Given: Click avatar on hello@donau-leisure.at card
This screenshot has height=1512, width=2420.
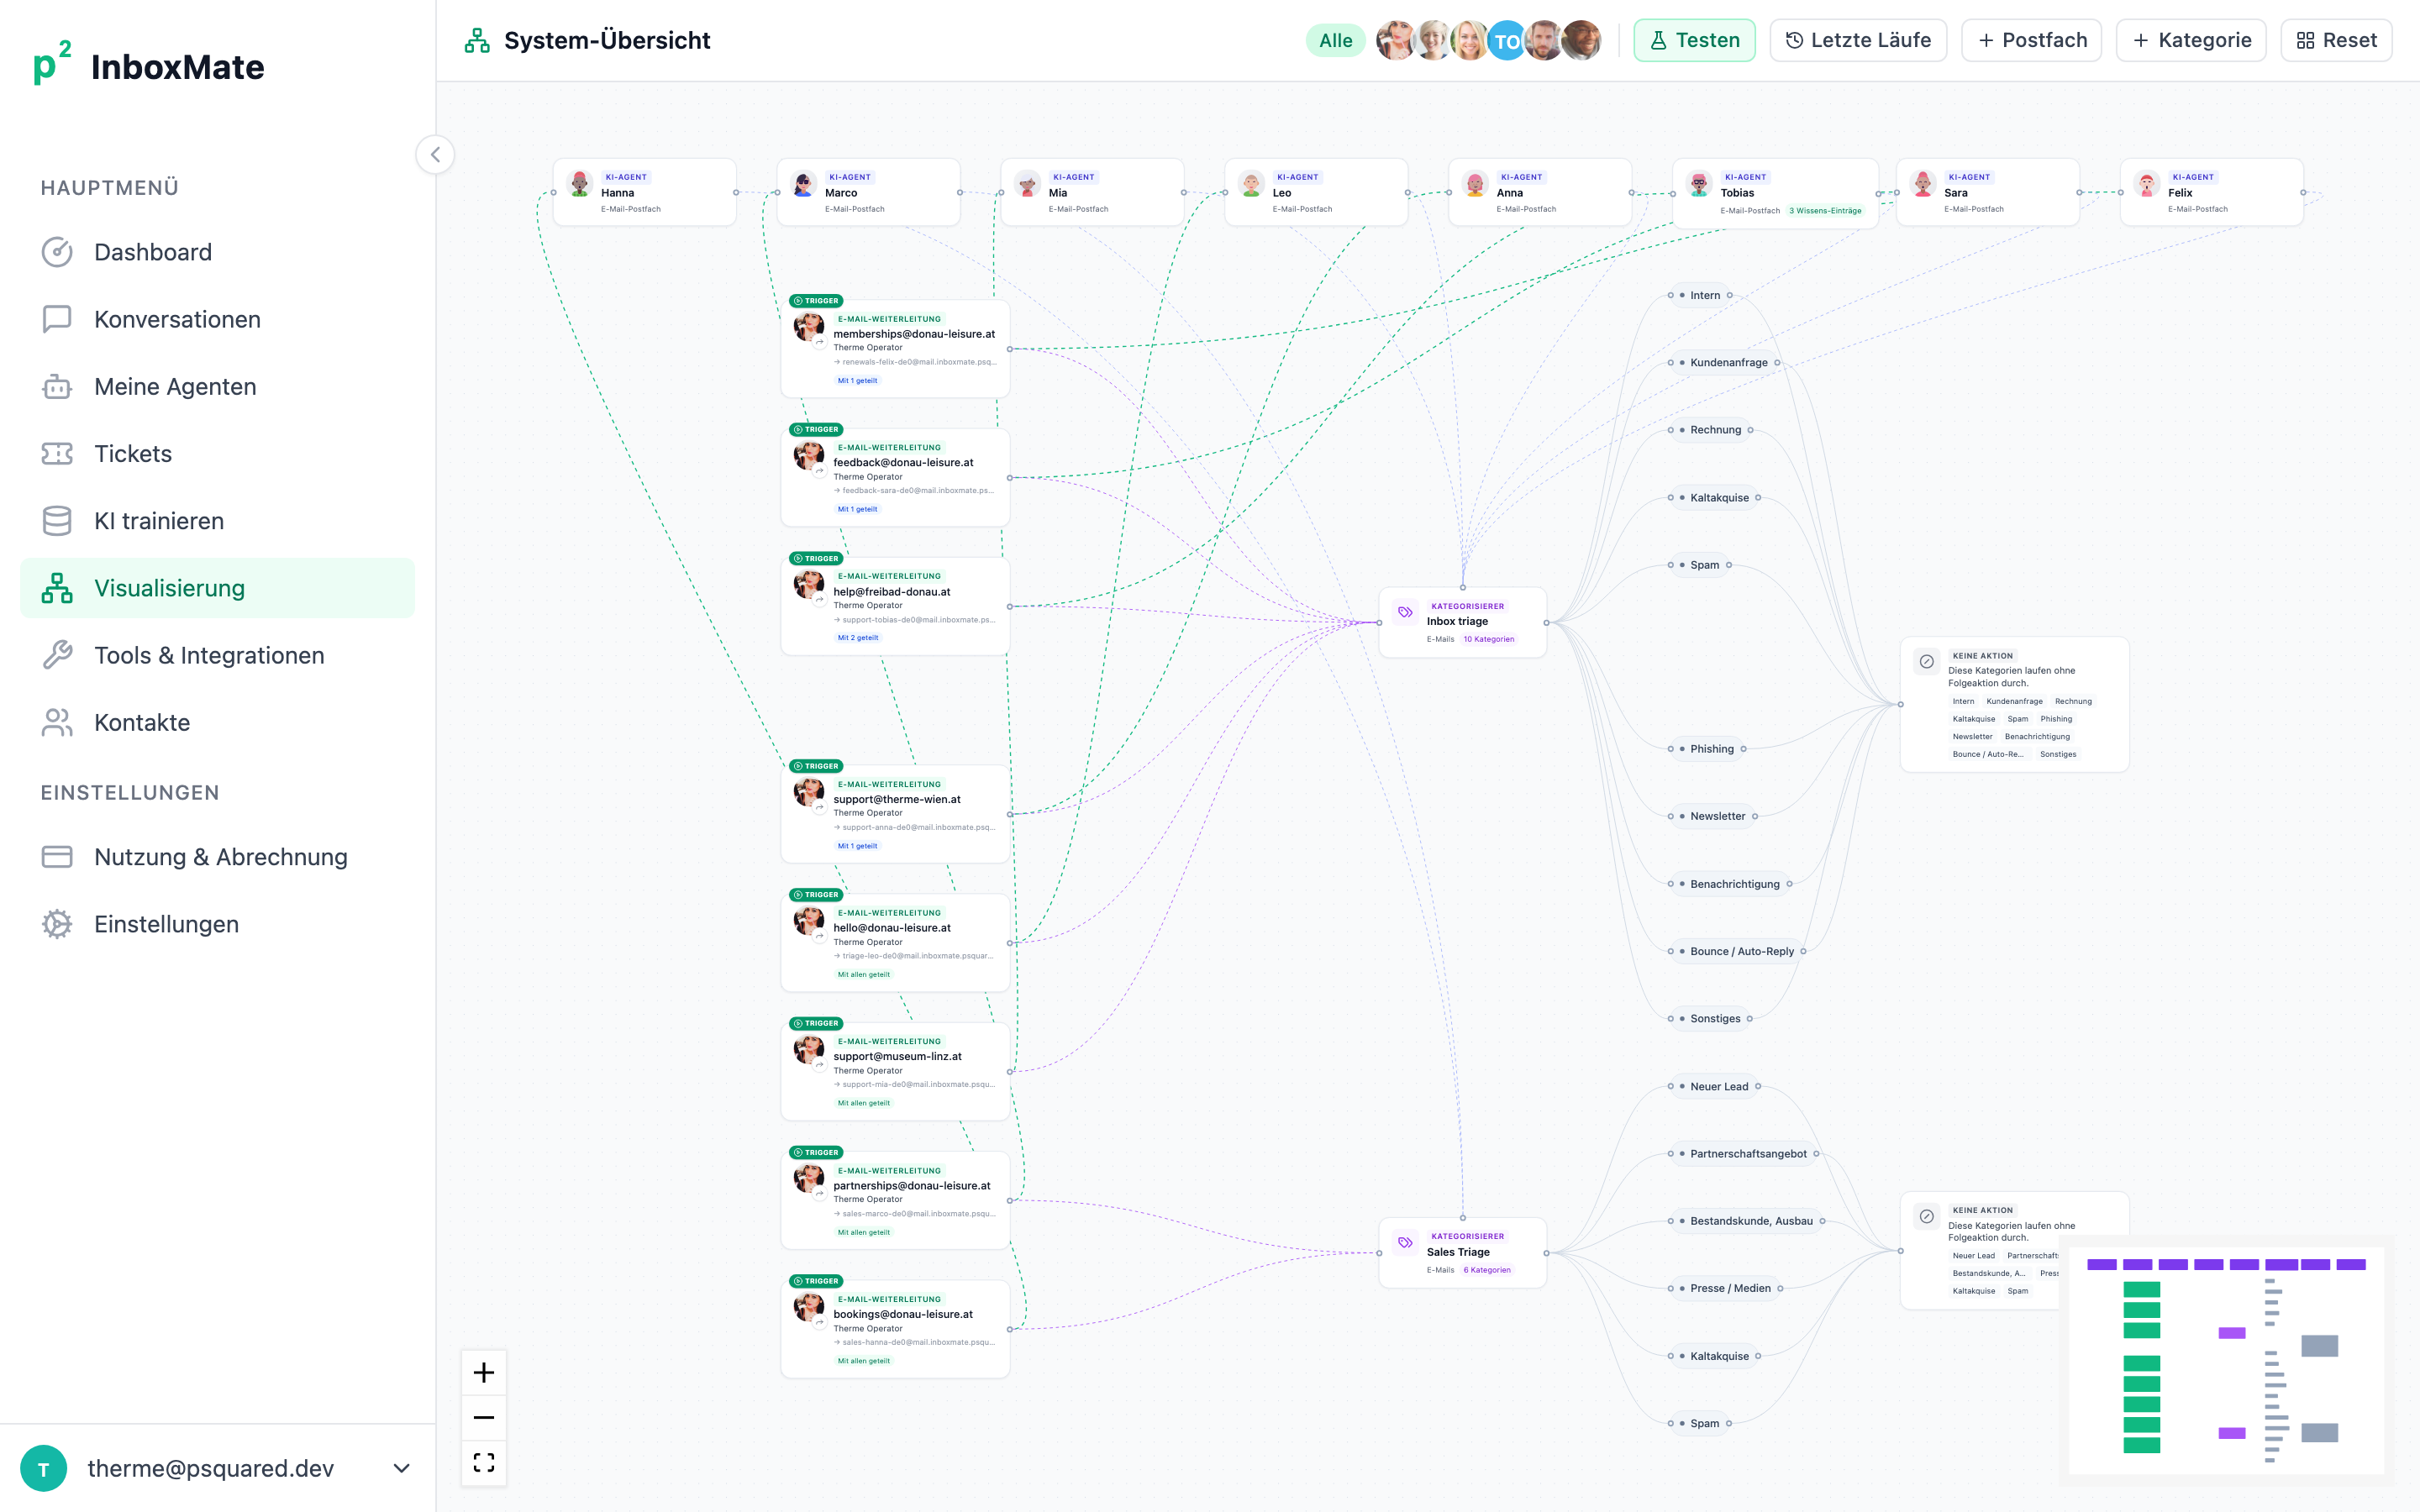Looking at the screenshot, I should click(808, 921).
